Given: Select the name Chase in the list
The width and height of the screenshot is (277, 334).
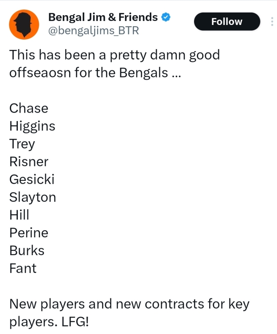Looking at the screenshot, I should (x=29, y=108).
